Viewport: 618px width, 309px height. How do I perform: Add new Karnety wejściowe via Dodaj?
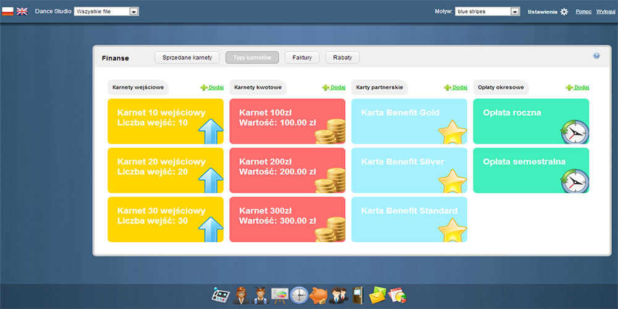click(x=212, y=88)
